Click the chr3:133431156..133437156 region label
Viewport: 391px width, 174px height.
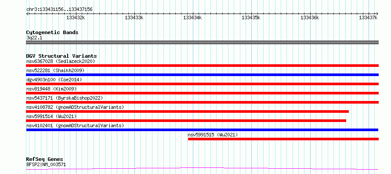pos(59,10)
